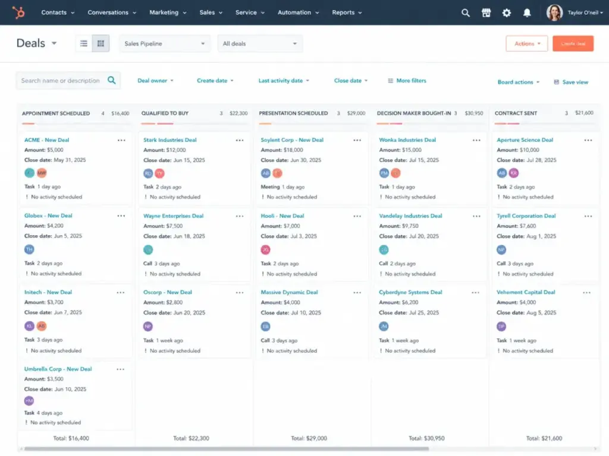The width and height of the screenshot is (609, 456).
Task: Open the Deal owner filter
Action: (155, 81)
